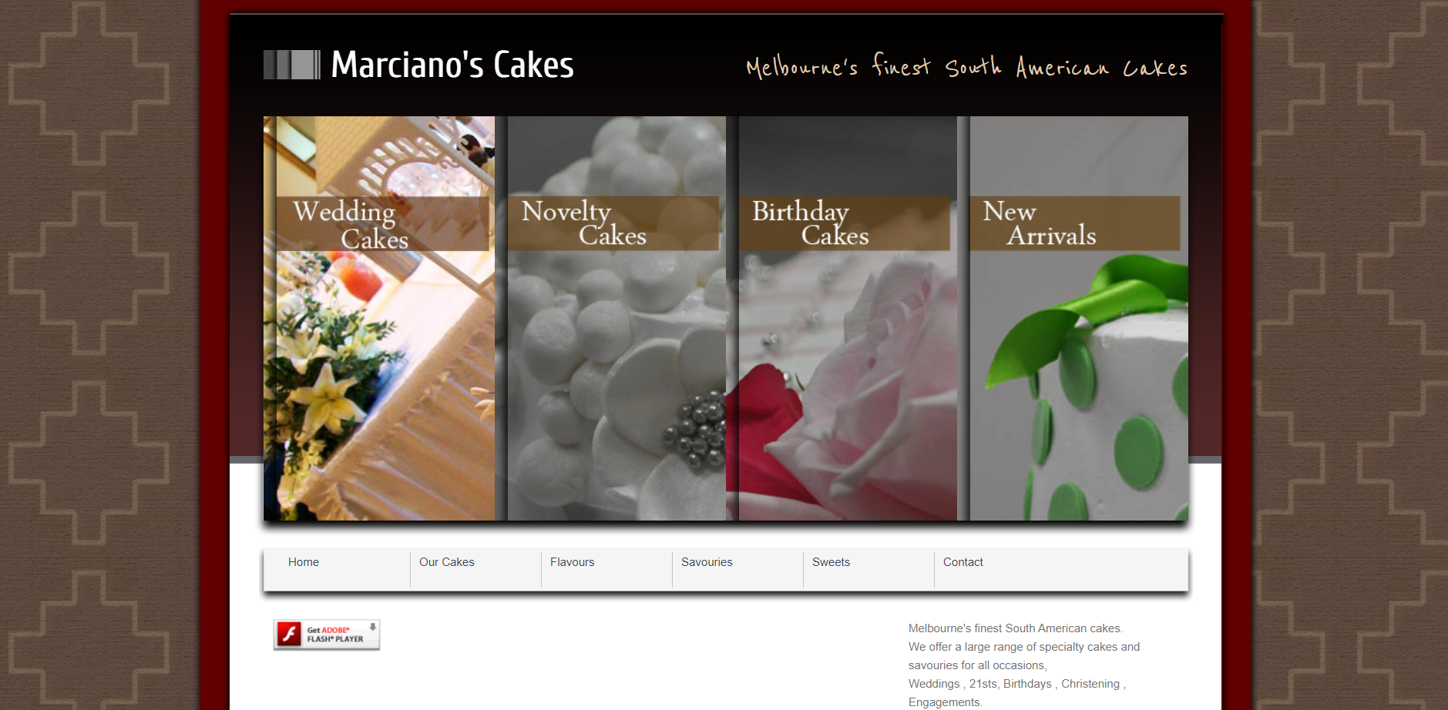Open the New Arrivals image panel
The height and width of the screenshot is (710, 1448).
(x=1079, y=318)
